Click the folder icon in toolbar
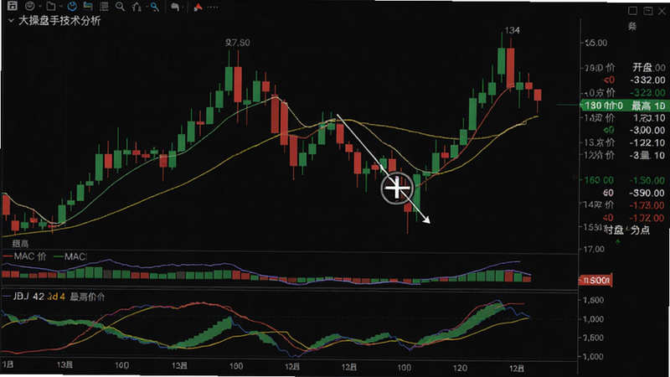The image size is (670, 377). point(51,6)
